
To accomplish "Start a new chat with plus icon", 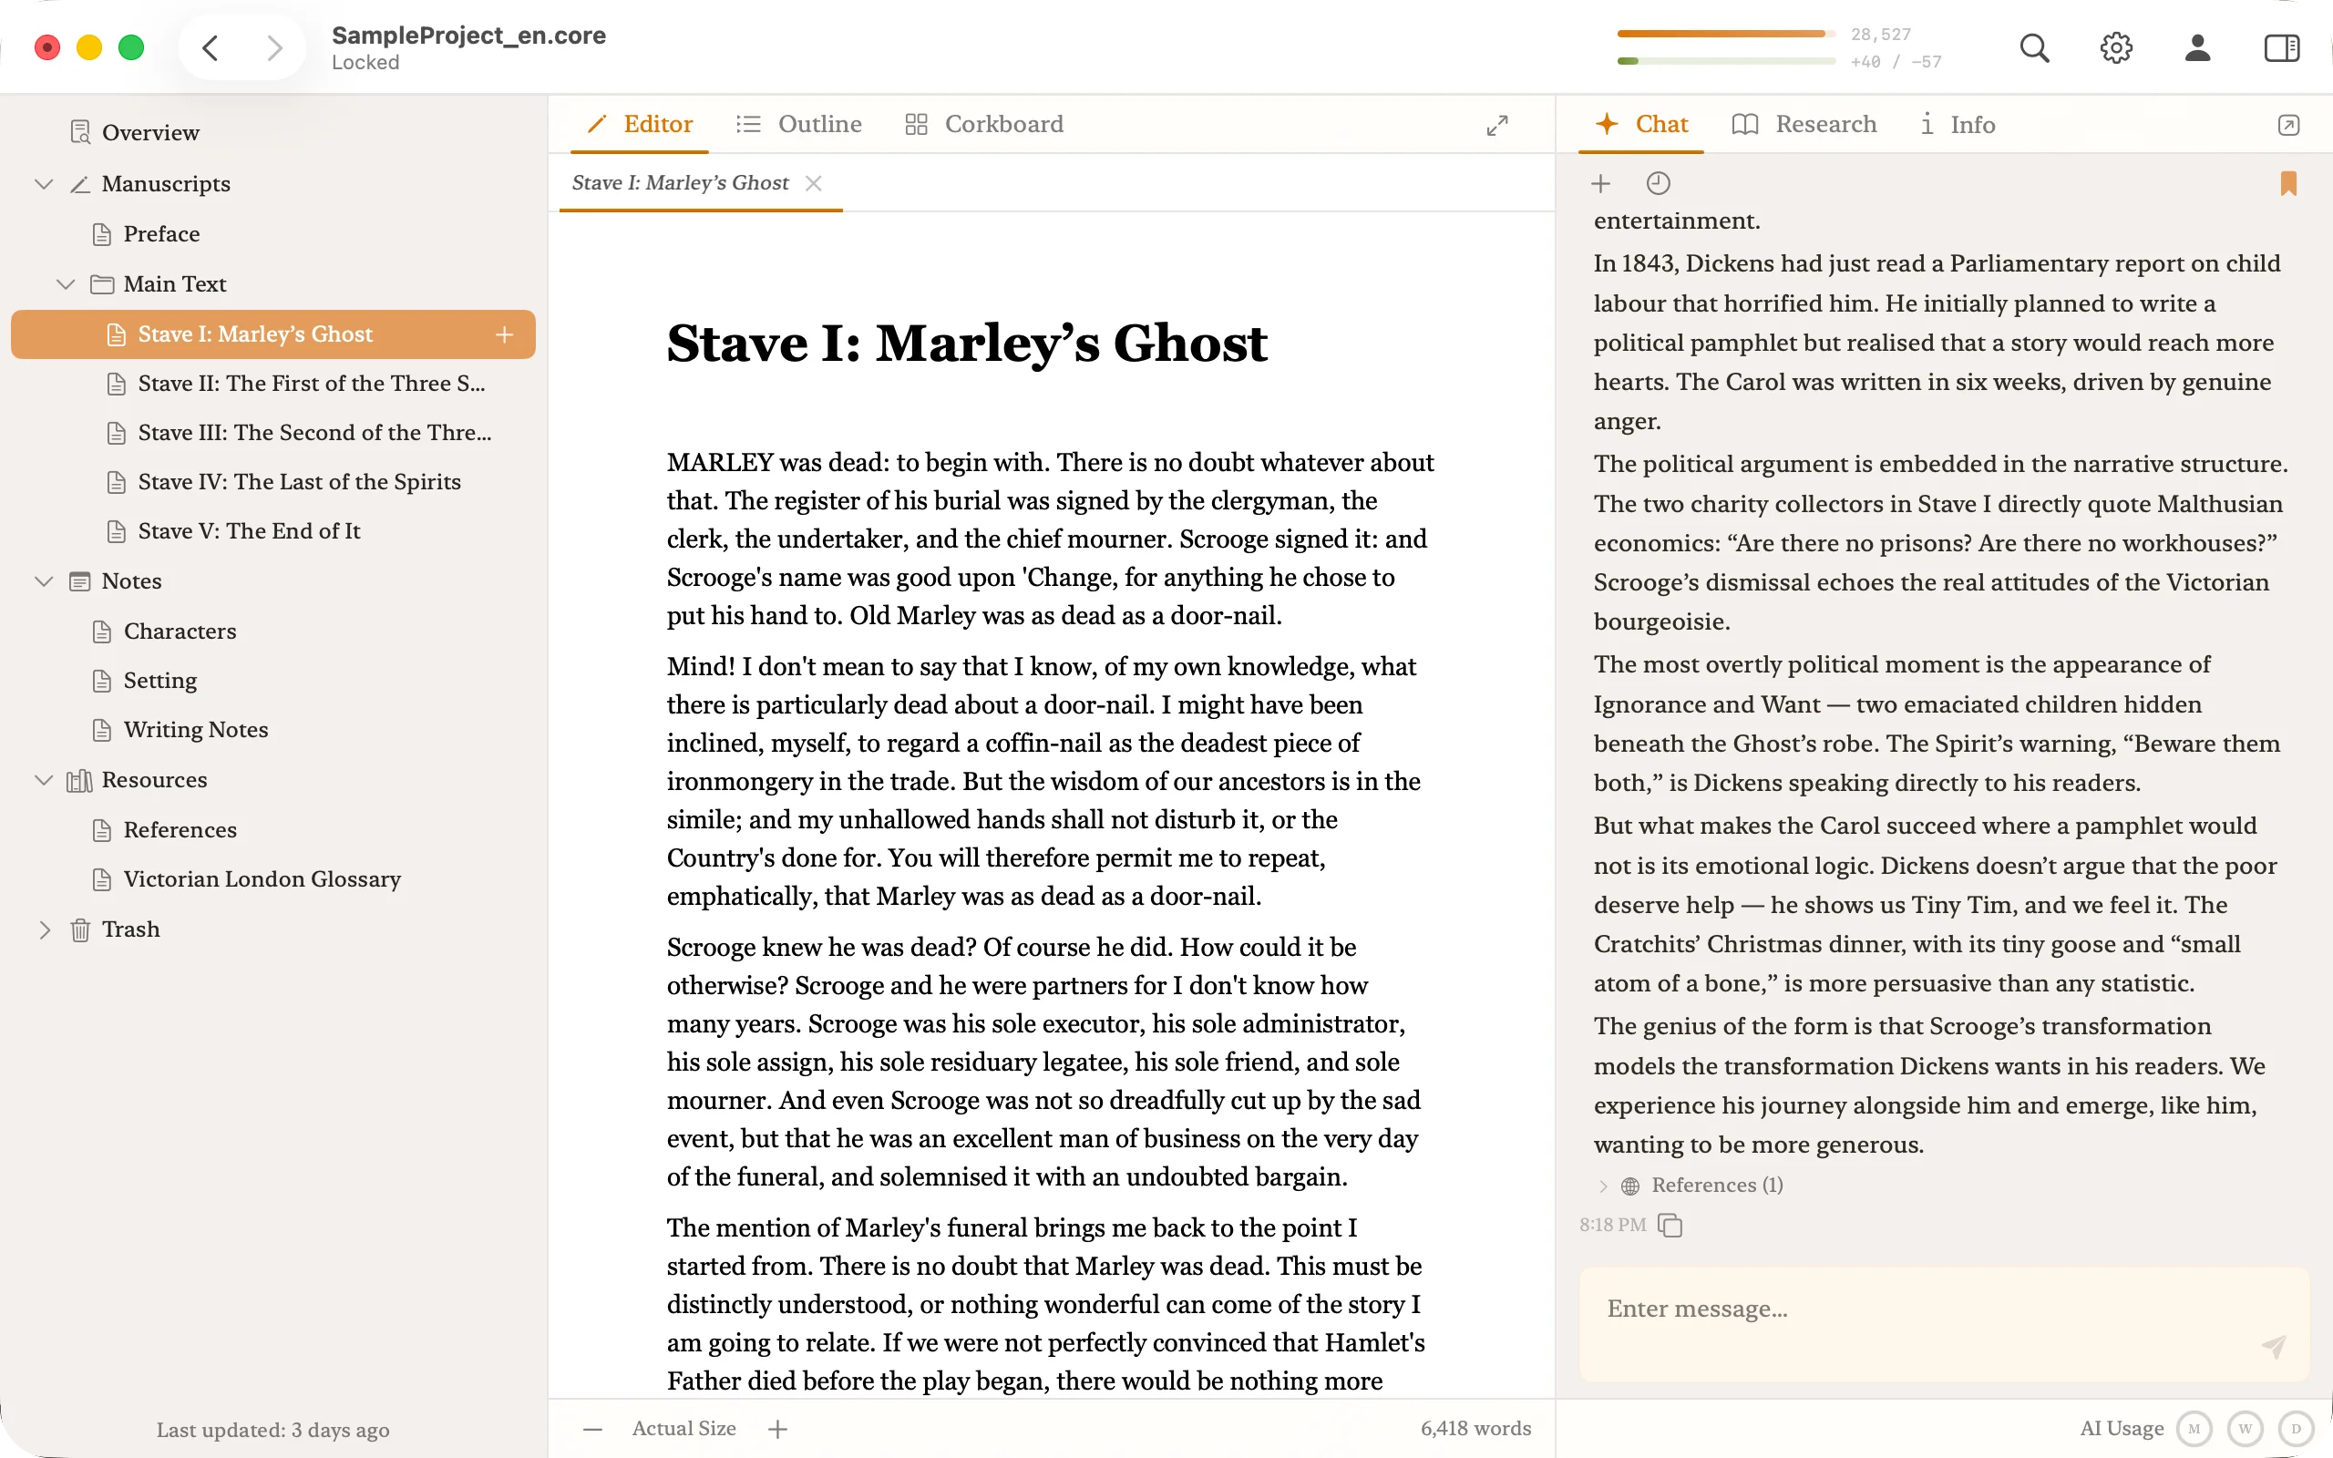I will pyautogui.click(x=1600, y=183).
